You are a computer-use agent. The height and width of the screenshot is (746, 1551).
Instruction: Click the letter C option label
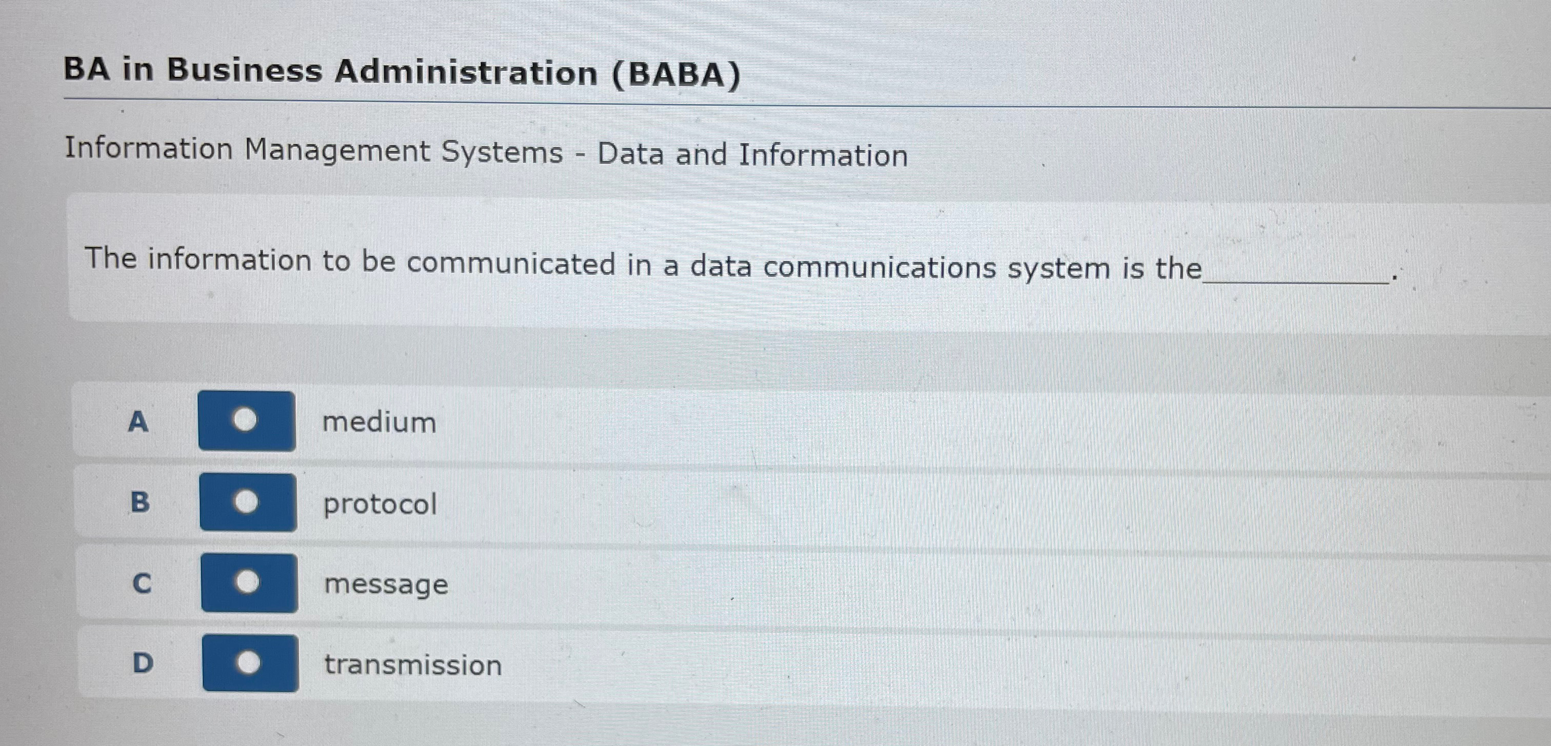(142, 583)
